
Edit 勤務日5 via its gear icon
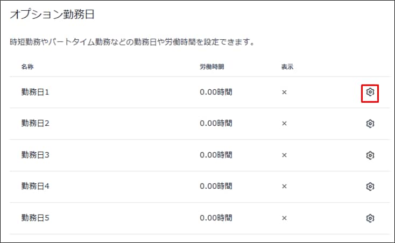click(370, 218)
